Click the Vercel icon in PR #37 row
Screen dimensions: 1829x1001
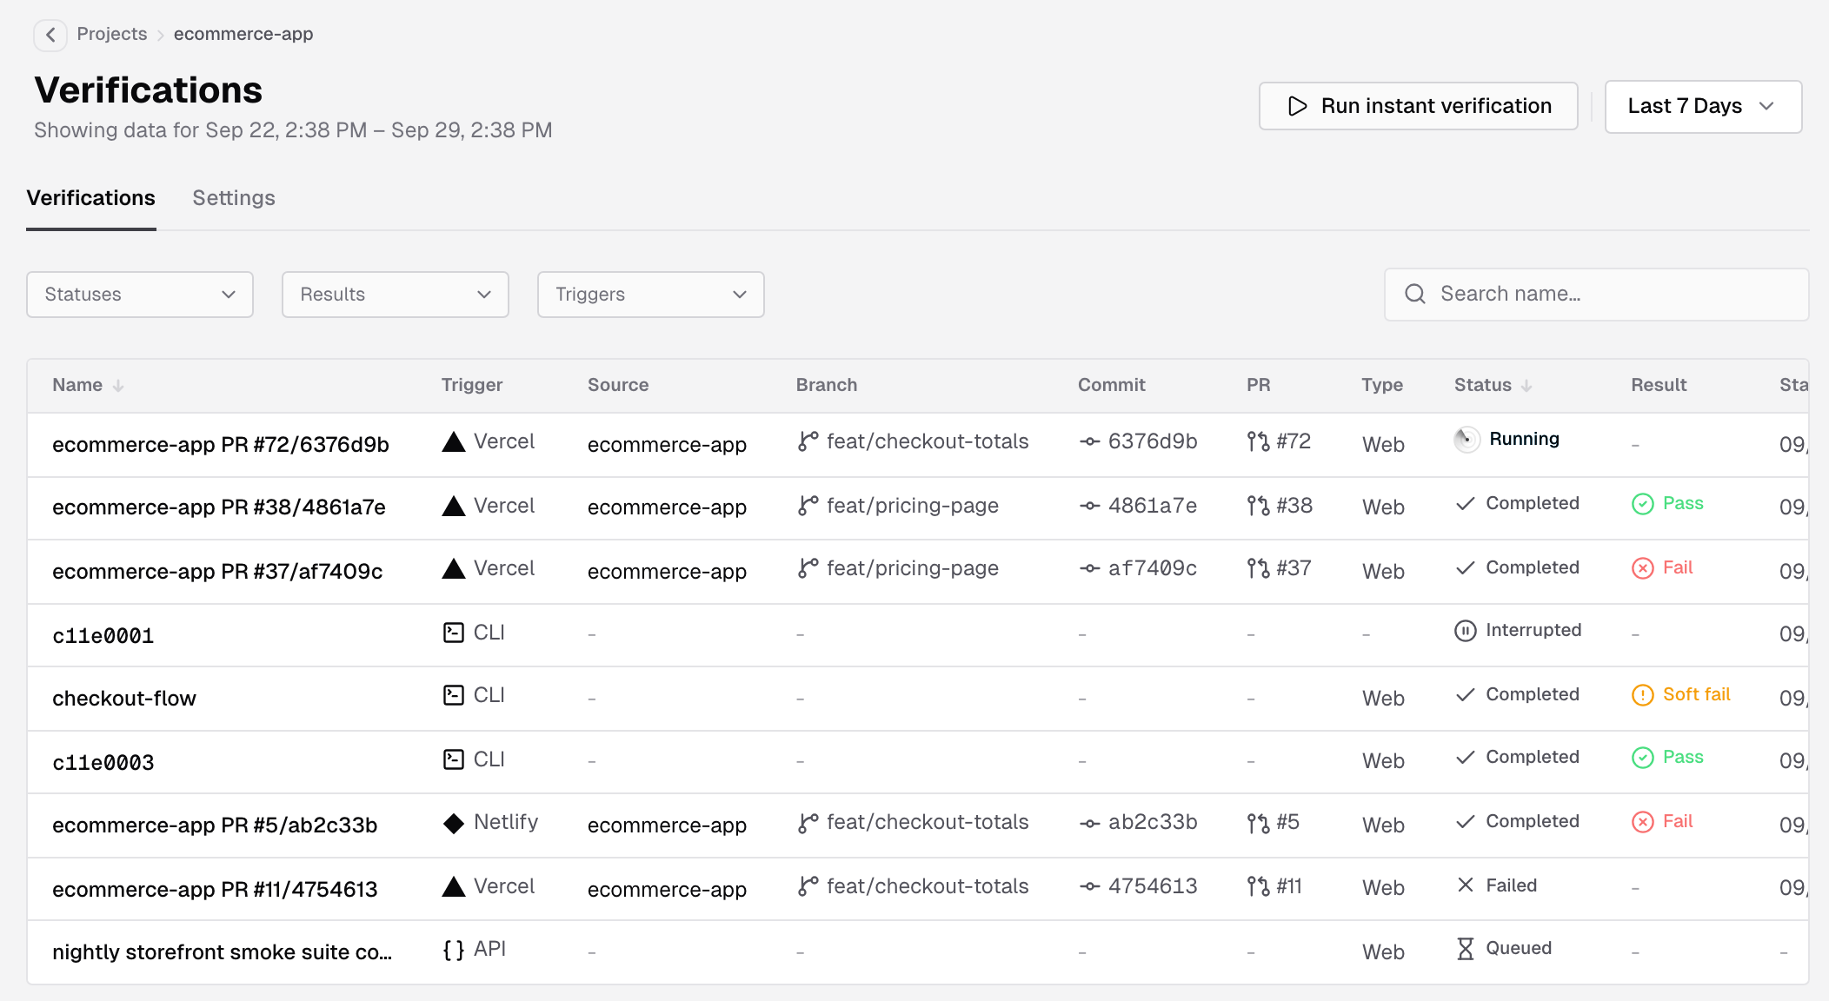(x=454, y=568)
